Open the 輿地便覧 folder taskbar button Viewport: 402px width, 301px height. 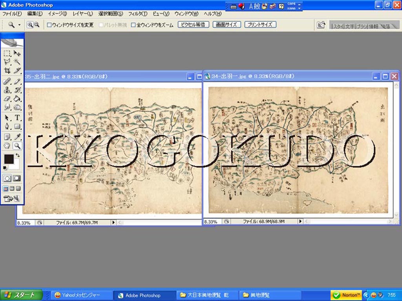click(x=270, y=295)
